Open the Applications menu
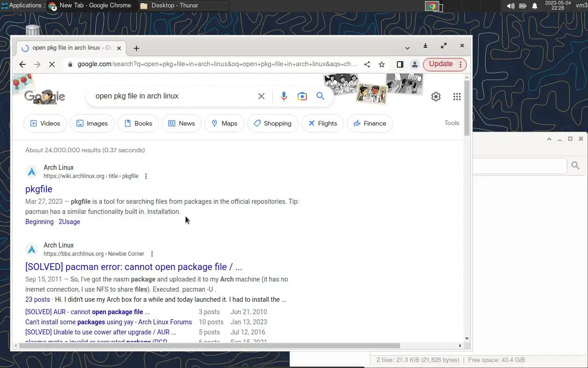This screenshot has width=588, height=368. [x=22, y=6]
